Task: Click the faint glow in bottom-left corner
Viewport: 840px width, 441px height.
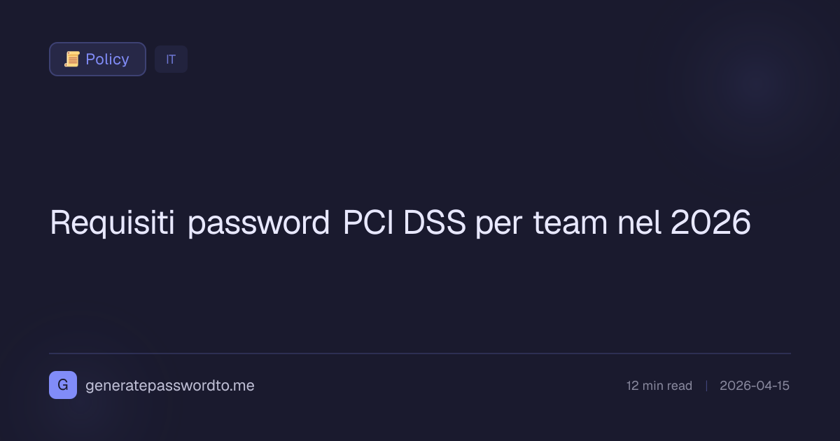Action: [x=84, y=406]
